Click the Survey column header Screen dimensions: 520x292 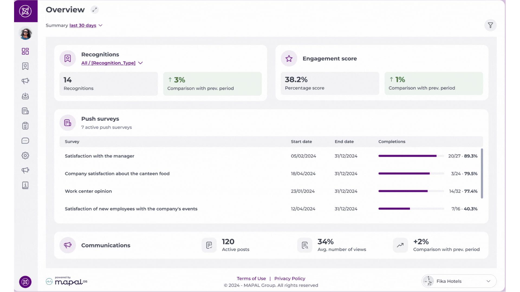pyautogui.click(x=72, y=142)
